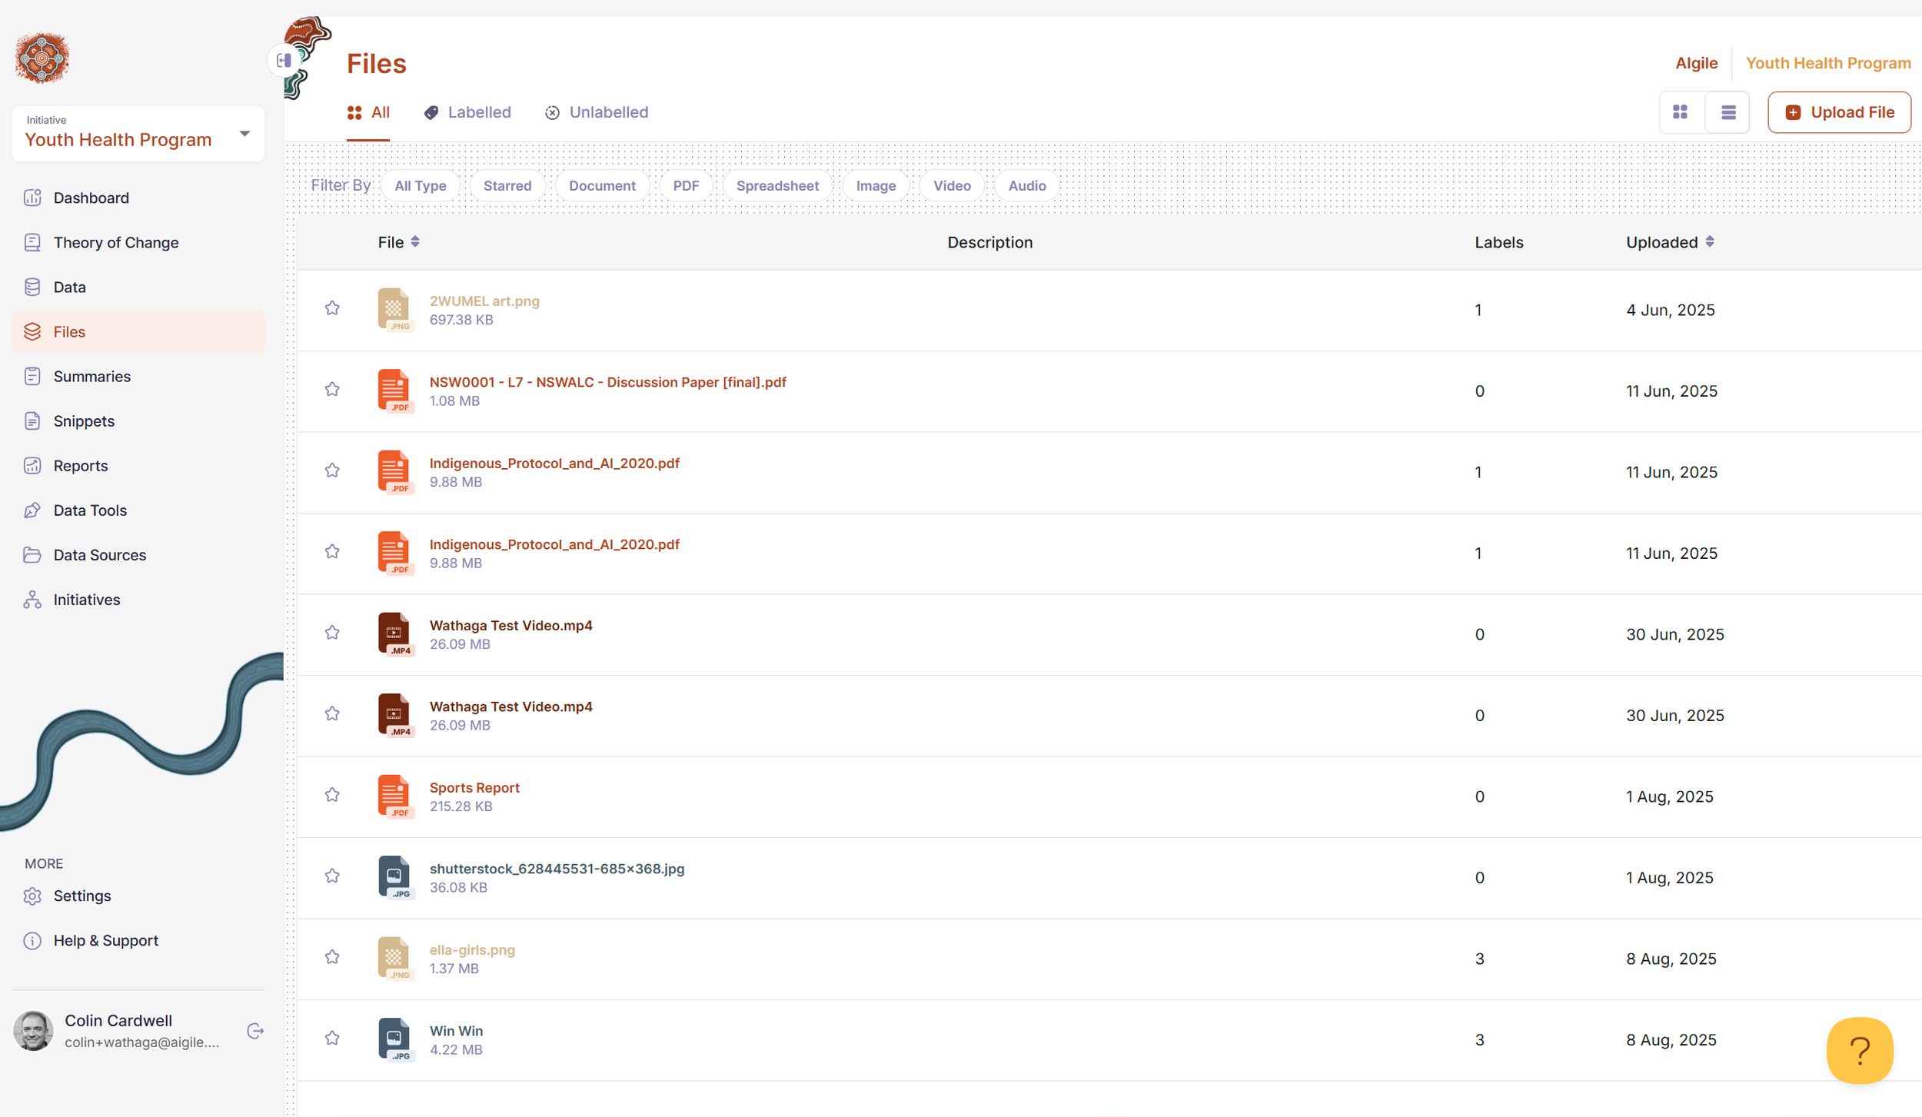The width and height of the screenshot is (1922, 1117).
Task: Open Data Tools from the sidebar
Action: 90,510
